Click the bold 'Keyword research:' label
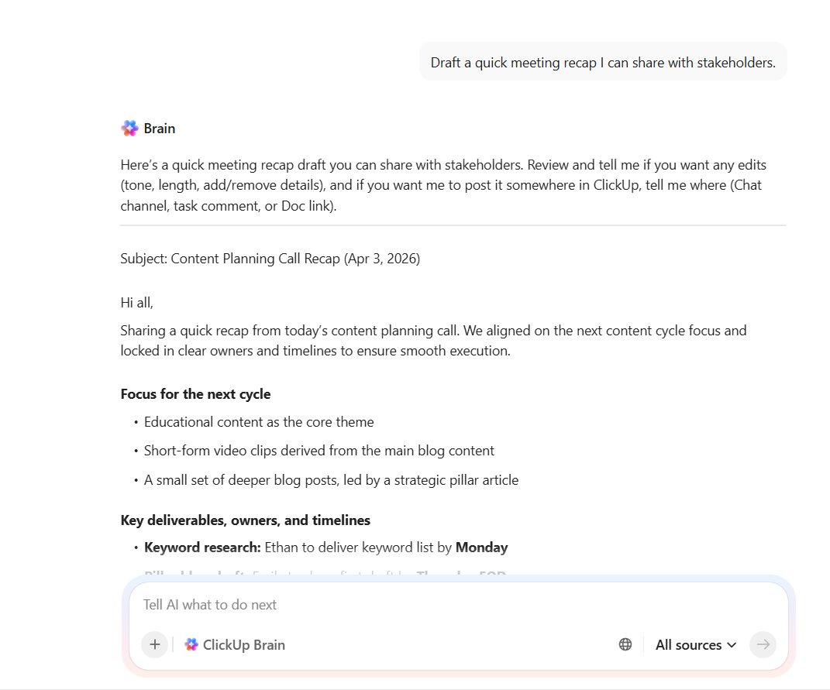This screenshot has width=830, height=690. [202, 548]
